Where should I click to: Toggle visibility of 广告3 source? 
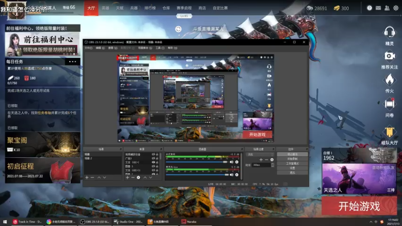click(x=153, y=158)
